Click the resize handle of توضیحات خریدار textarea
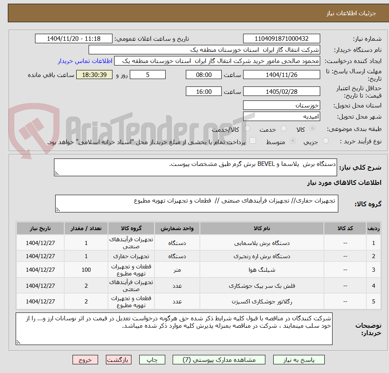 pyautogui.click(x=18, y=342)
